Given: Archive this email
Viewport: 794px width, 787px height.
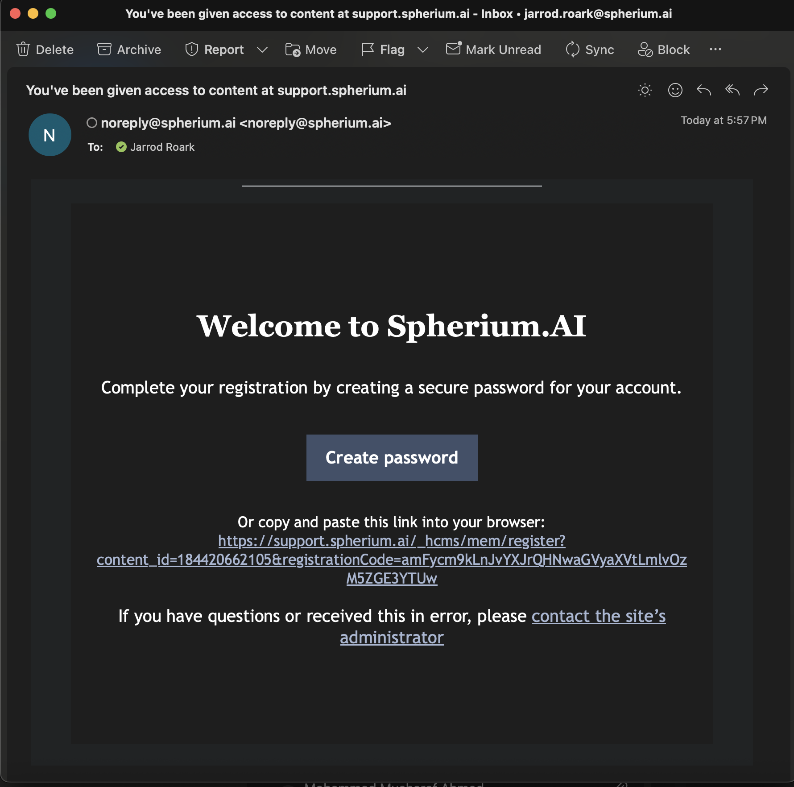Looking at the screenshot, I should click(x=129, y=50).
